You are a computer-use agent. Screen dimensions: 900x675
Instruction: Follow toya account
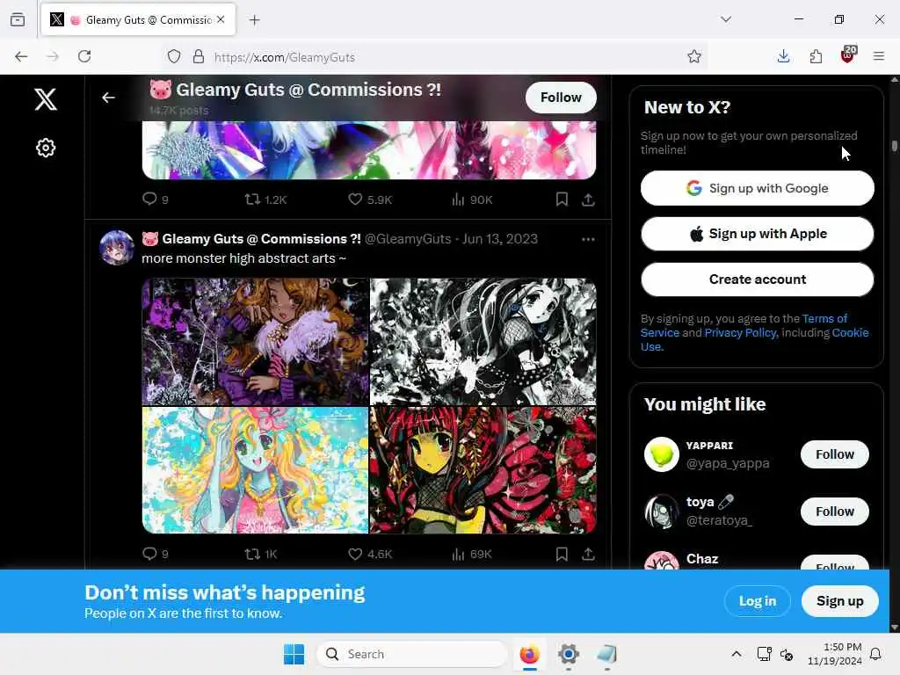pyautogui.click(x=835, y=512)
